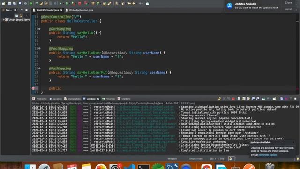Maximize the Console panel
300x169 pixels.
[x=295, y=99]
